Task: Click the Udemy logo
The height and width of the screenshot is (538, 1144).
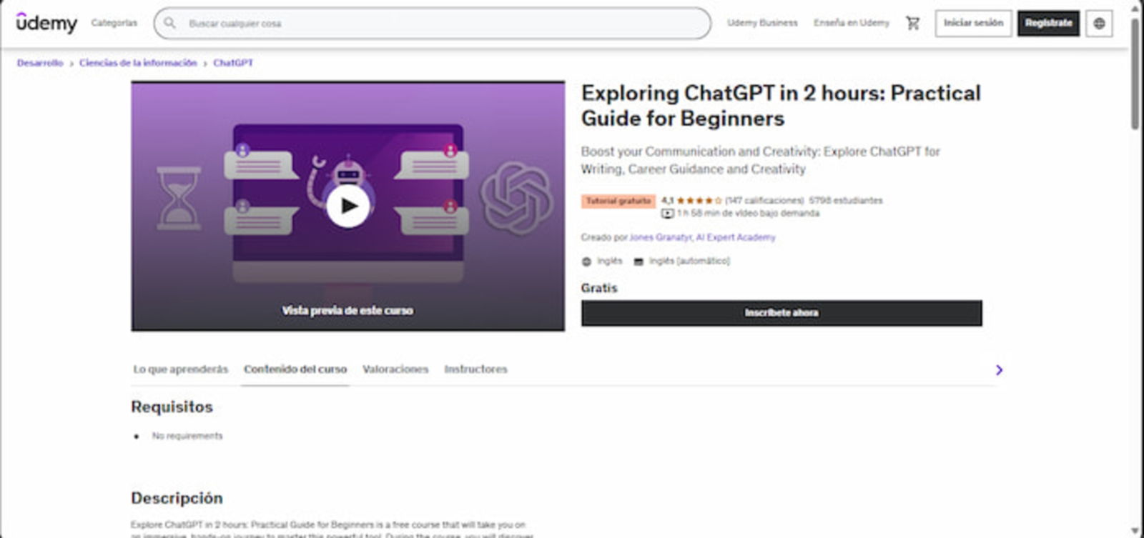Action: pos(46,23)
